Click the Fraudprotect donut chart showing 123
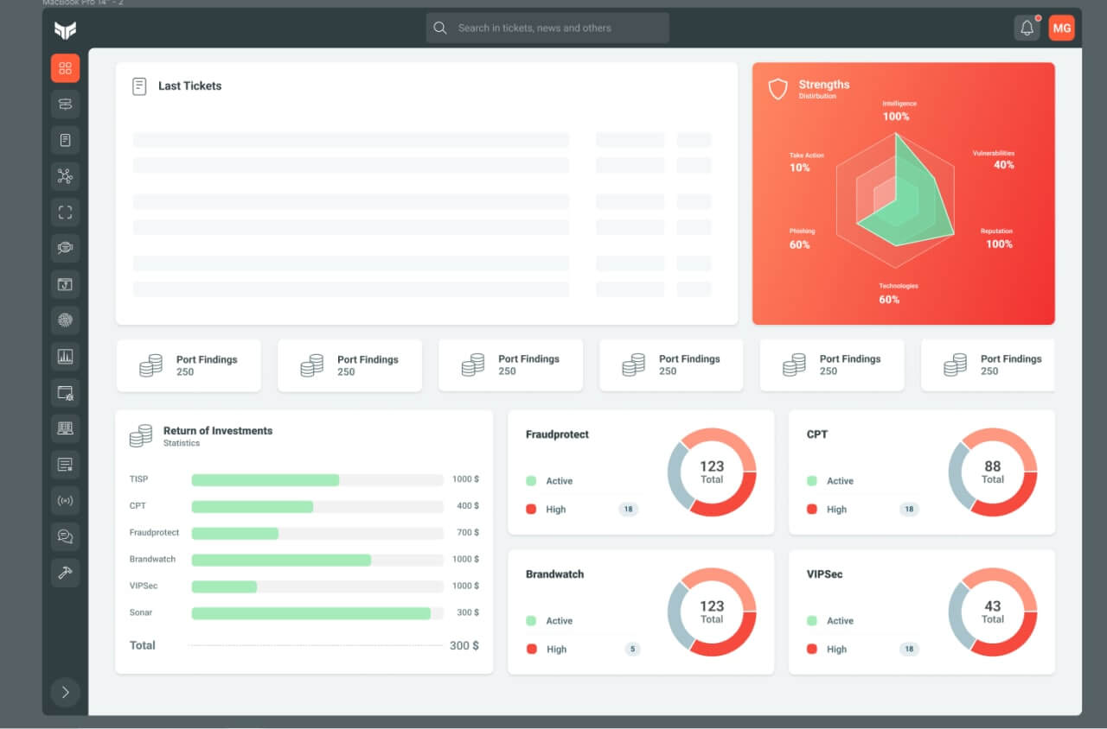 pos(712,472)
